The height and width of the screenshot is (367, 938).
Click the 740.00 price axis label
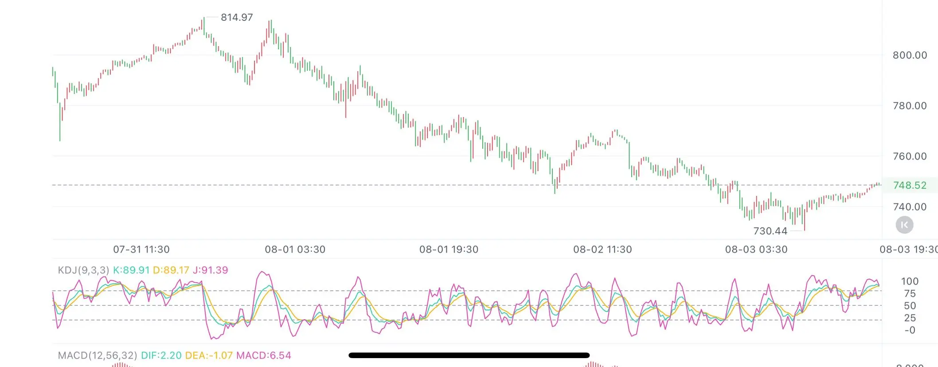910,207
